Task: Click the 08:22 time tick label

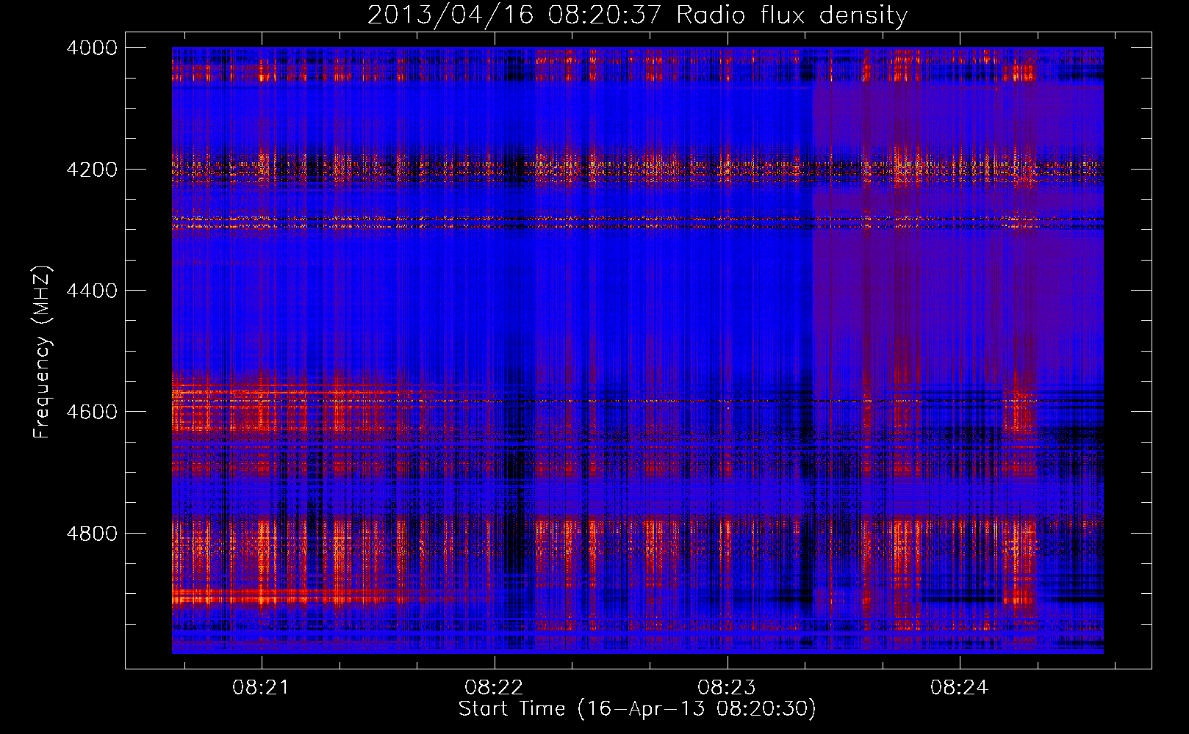Action: point(495,688)
